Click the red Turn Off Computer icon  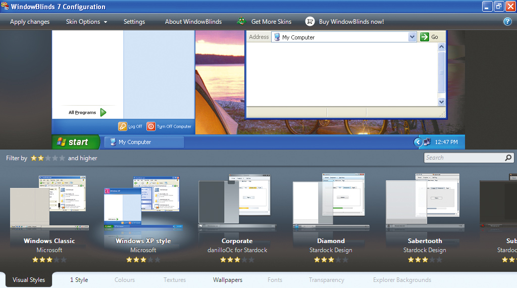(151, 126)
